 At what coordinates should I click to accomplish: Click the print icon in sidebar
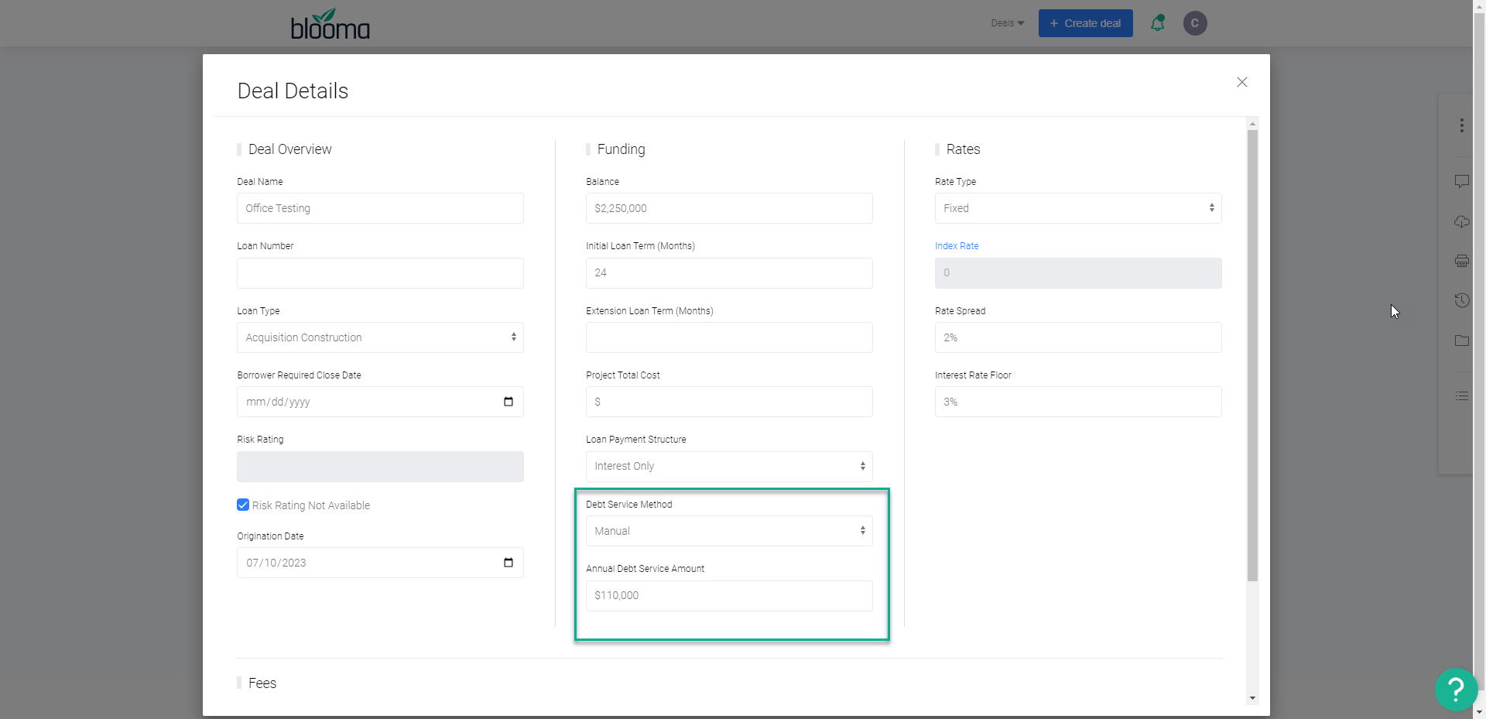point(1462,261)
